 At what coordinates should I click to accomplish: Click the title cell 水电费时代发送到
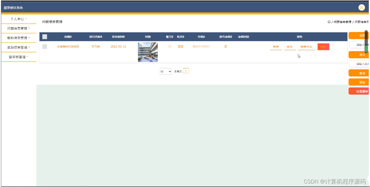point(68,47)
